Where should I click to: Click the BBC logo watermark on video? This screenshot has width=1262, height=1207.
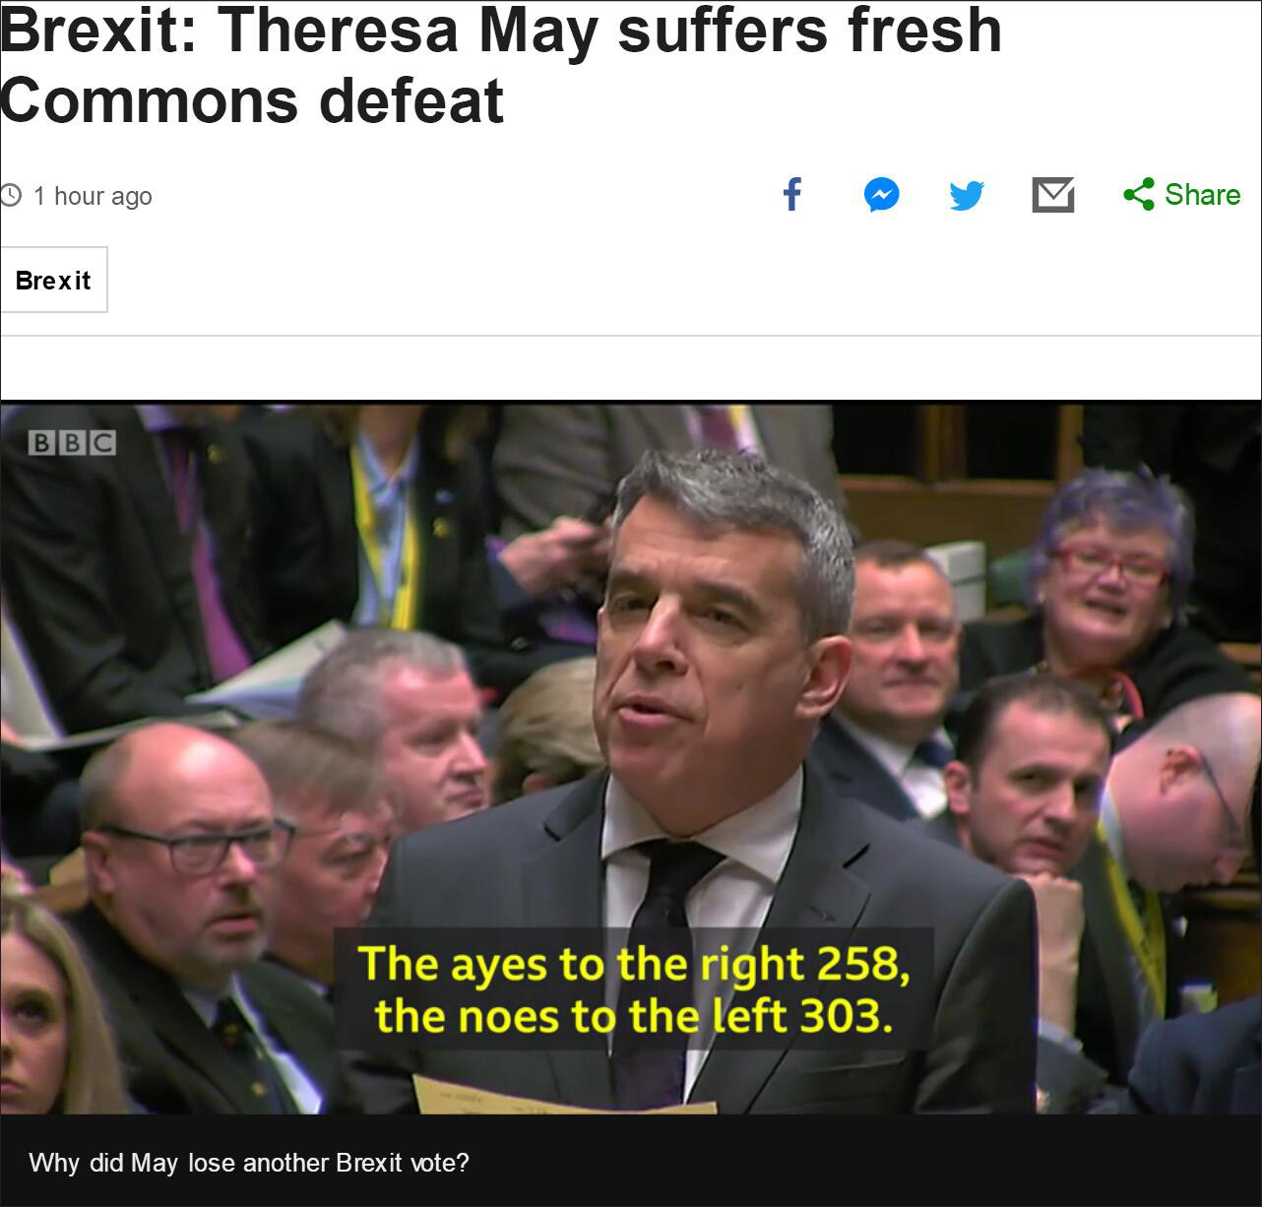coord(72,443)
